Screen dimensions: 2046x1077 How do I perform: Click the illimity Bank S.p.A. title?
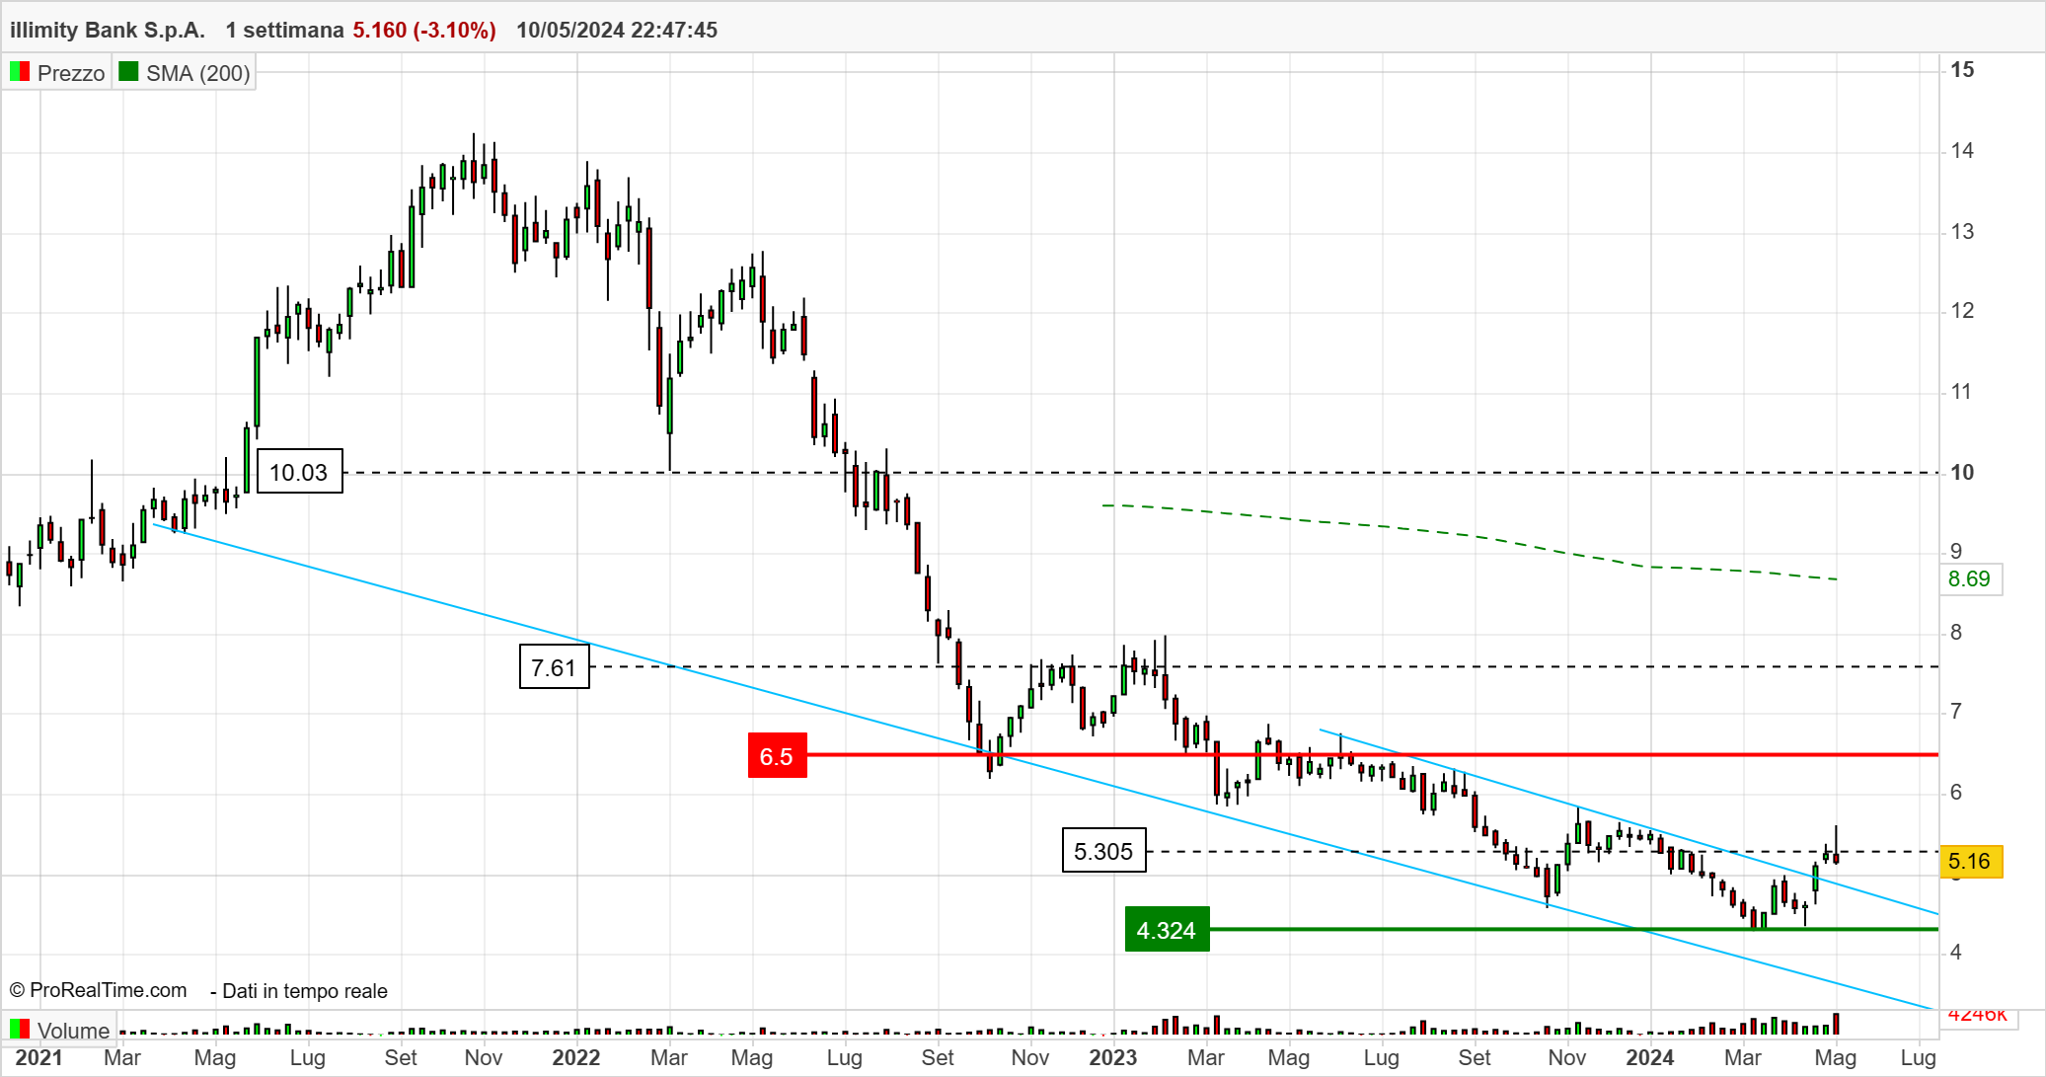click(x=108, y=30)
